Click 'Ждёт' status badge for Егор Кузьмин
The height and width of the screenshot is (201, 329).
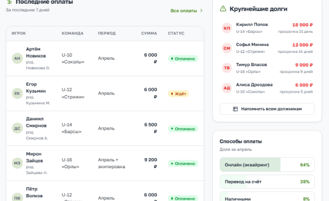click(178, 94)
